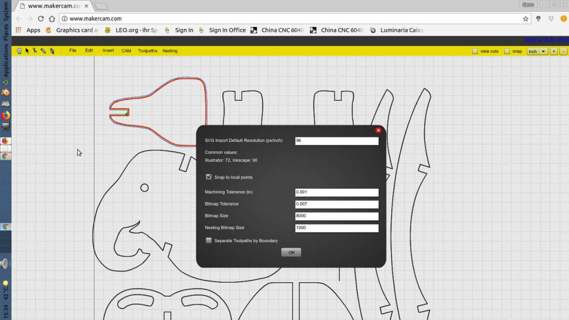The image size is (569, 320).
Task: Open the Gero profile button
Action: click(x=528, y=4)
